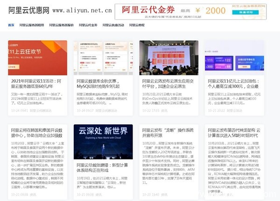Open the orange 双11上云狂欢节 thumbnail
The image size is (280, 201).
37,58
